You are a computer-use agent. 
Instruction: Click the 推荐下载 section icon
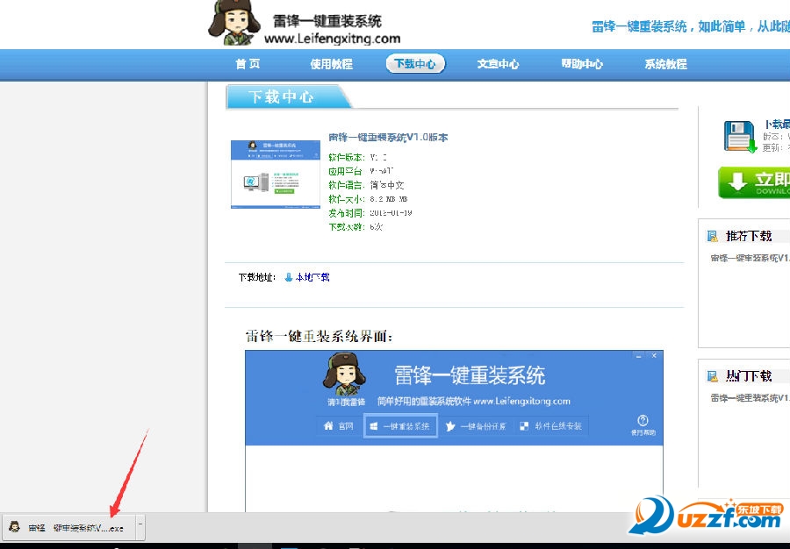pyautogui.click(x=713, y=236)
